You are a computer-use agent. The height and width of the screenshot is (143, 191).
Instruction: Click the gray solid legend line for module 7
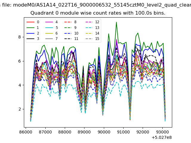click(49, 39)
